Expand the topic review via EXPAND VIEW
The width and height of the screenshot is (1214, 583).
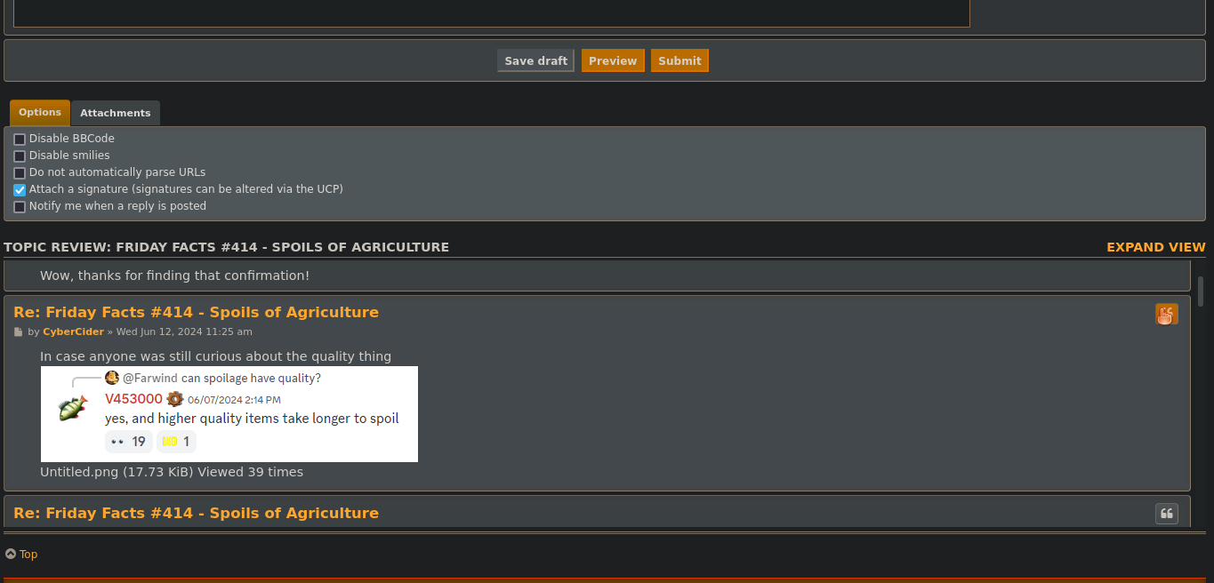coord(1155,247)
